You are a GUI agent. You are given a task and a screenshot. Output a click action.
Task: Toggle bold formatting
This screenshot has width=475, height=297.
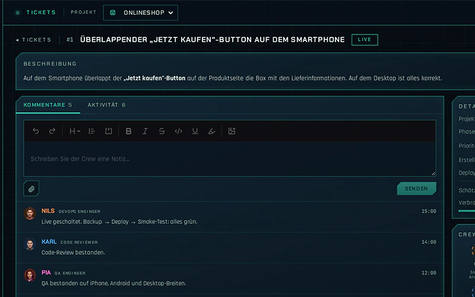pyautogui.click(x=128, y=131)
